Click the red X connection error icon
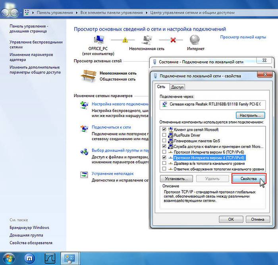The image size is (278, 265). point(173,40)
